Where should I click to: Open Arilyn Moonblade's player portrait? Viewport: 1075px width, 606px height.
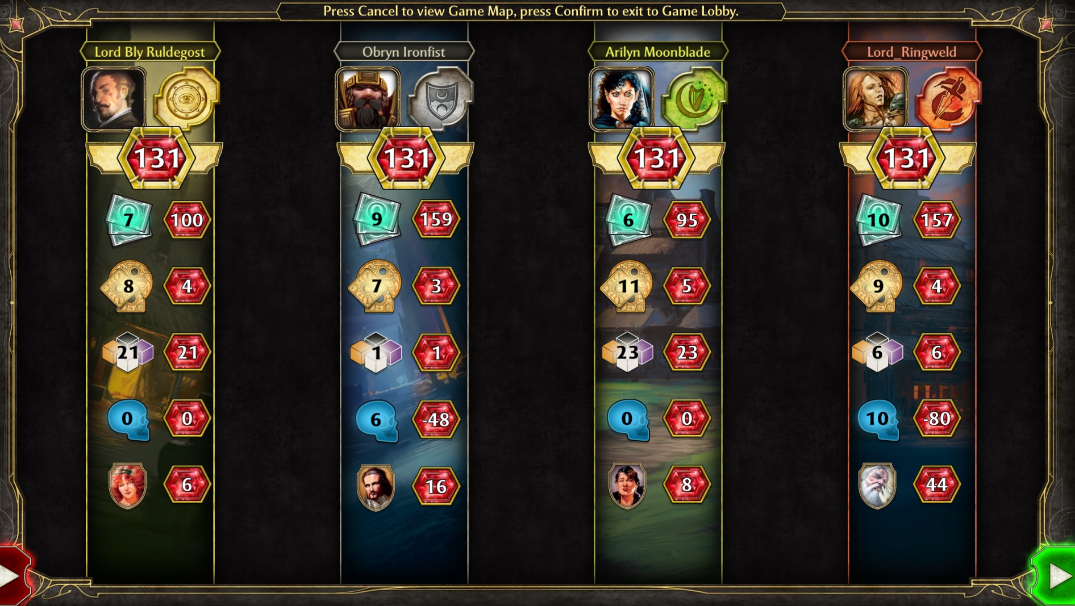[x=622, y=99]
